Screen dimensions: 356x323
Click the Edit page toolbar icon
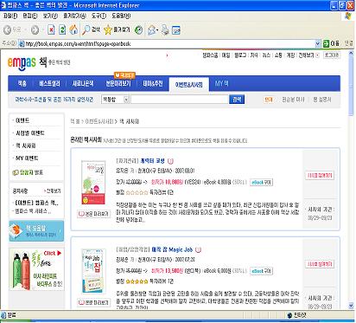(176, 29)
